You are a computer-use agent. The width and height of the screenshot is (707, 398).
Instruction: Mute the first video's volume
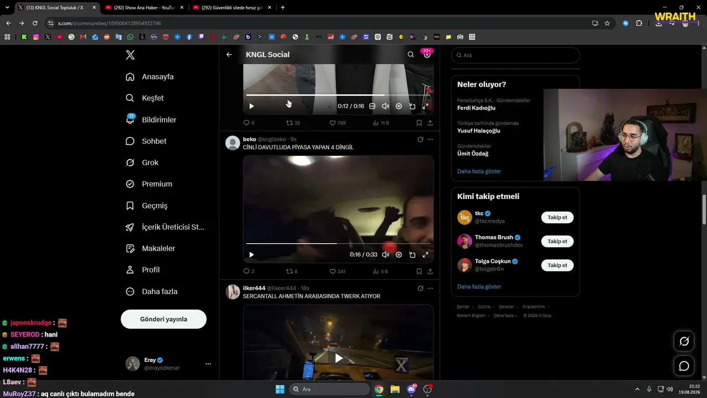tap(386, 106)
